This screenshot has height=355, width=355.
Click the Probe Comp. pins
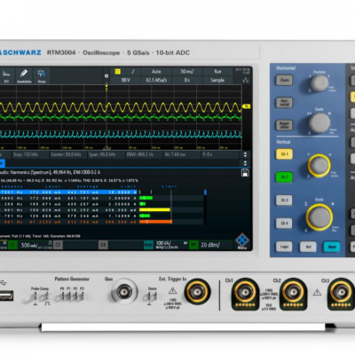tap(41, 296)
